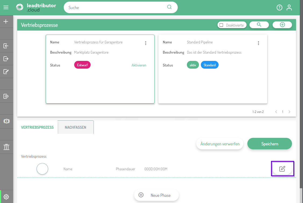Click the bank building icon in sidebar

point(6,147)
